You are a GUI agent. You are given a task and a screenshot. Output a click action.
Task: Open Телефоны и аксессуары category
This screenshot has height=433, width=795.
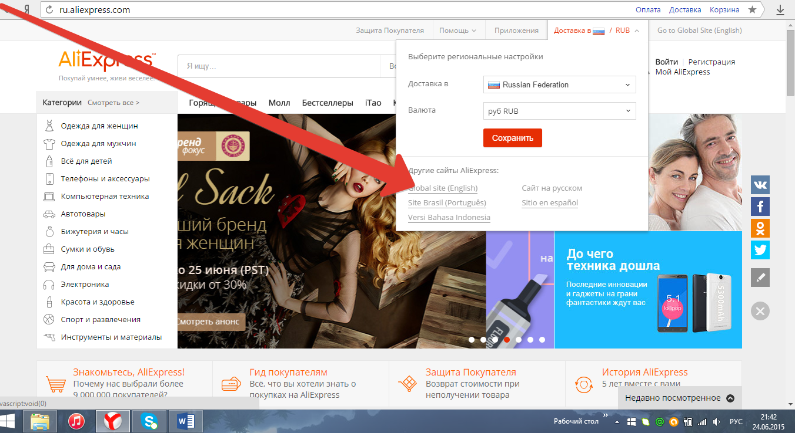105,178
